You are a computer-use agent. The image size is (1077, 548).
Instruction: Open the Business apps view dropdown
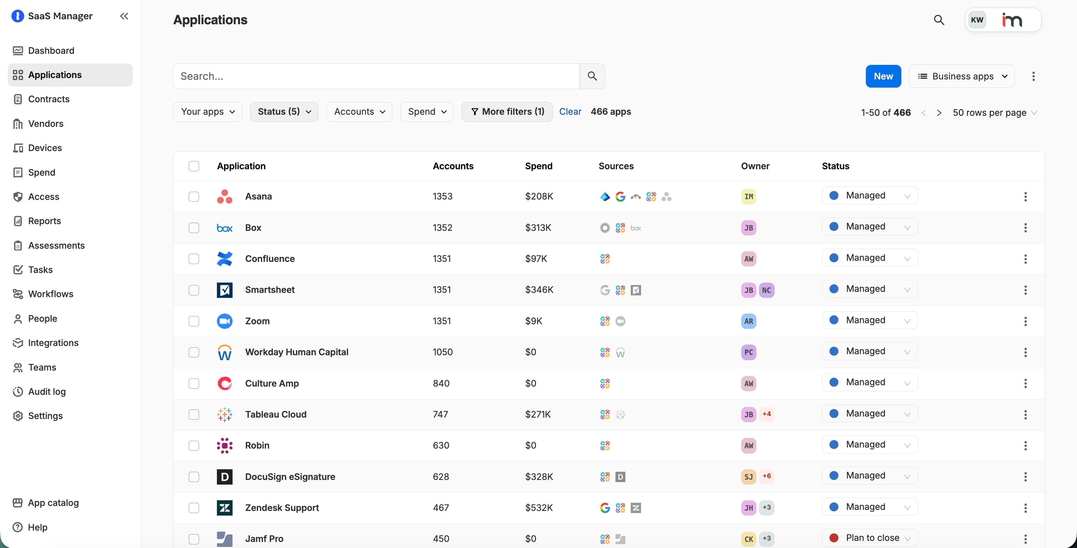[961, 76]
